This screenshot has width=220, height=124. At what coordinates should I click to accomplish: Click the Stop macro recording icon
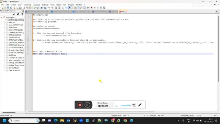click(x=95, y=8)
